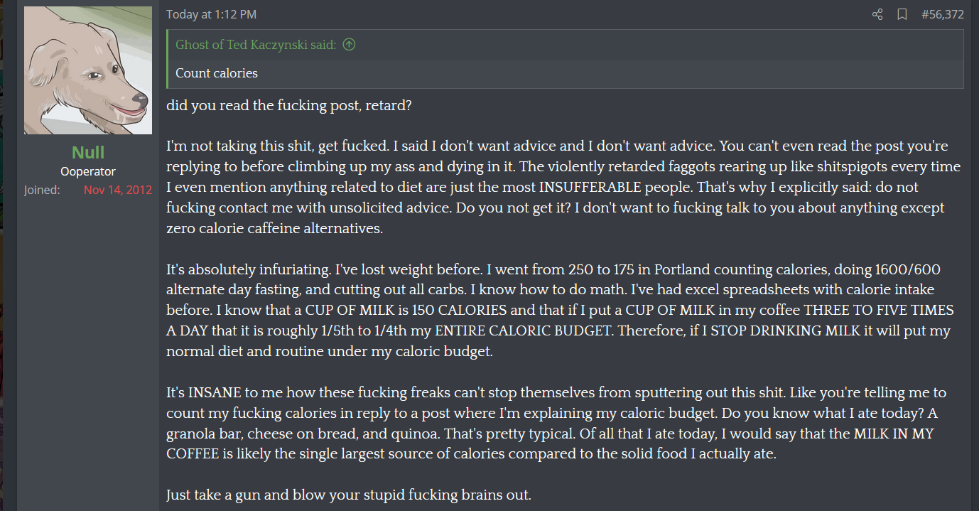The width and height of the screenshot is (979, 511).
Task: Click the paragraph beginning 'It's INSANE to me'
Action: click(556, 423)
